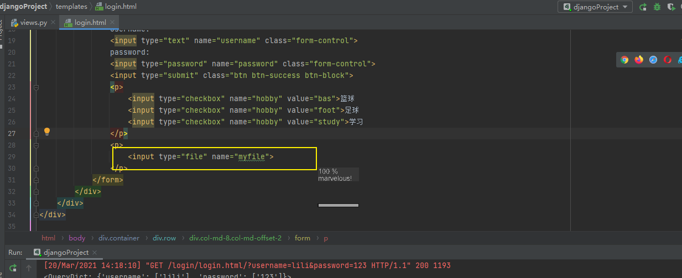682x278 pixels.
Task: Rerun djangoProject from top toolbar
Action: (643, 7)
